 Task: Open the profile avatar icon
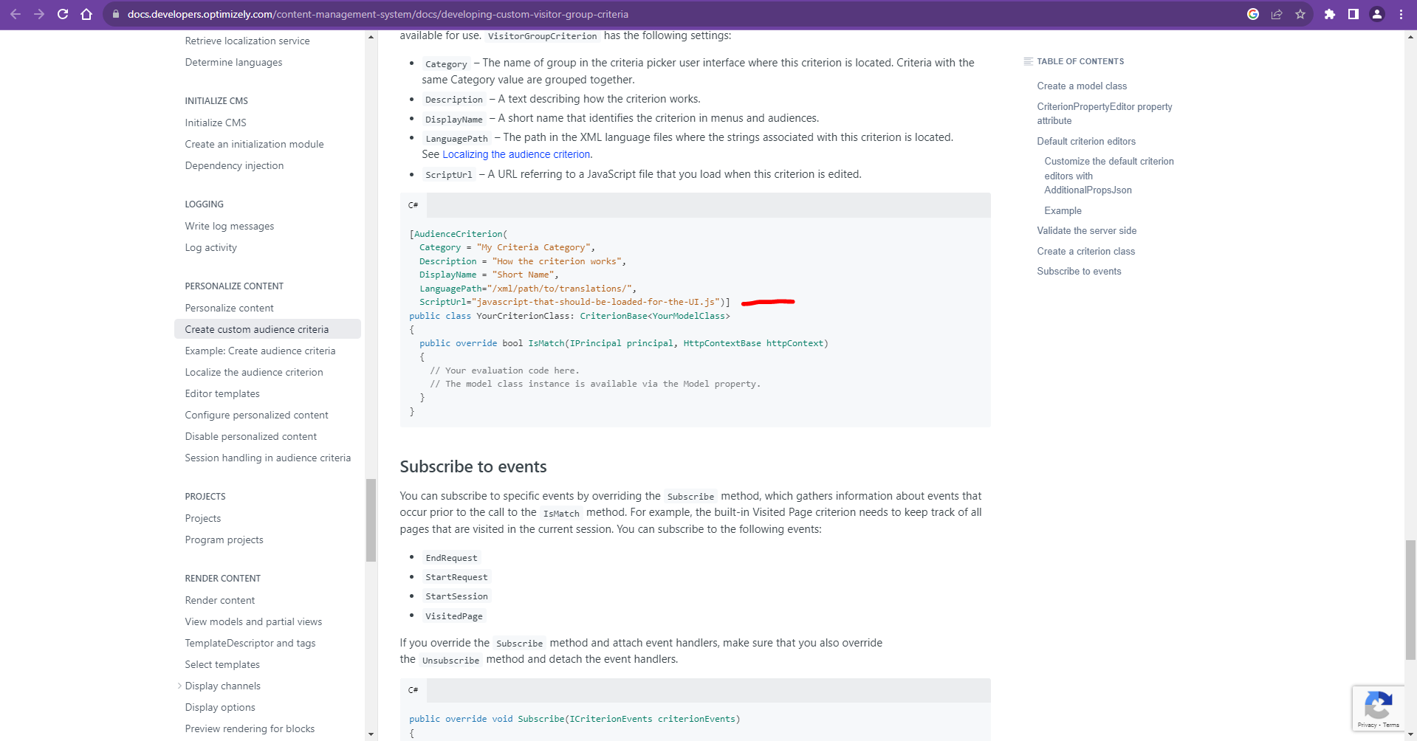click(1377, 14)
